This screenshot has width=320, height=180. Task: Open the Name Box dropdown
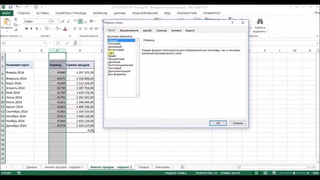[44, 43]
